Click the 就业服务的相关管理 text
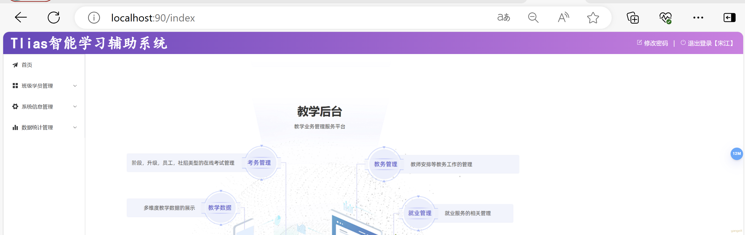The image size is (745, 235). (468, 213)
